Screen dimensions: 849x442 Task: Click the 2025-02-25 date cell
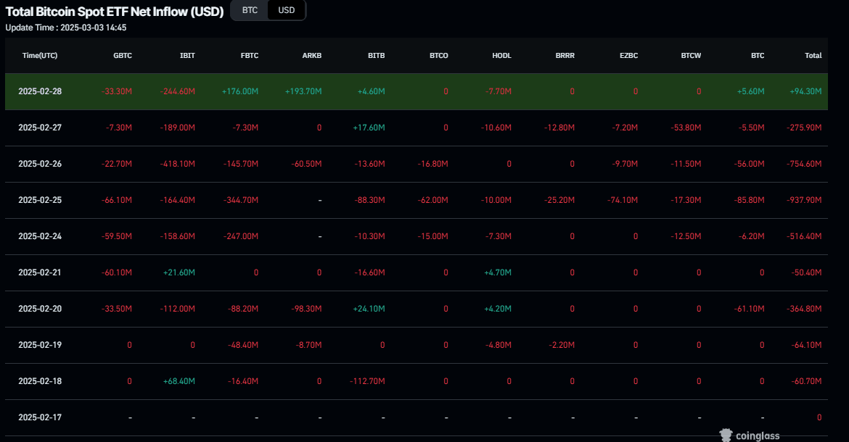(x=40, y=200)
